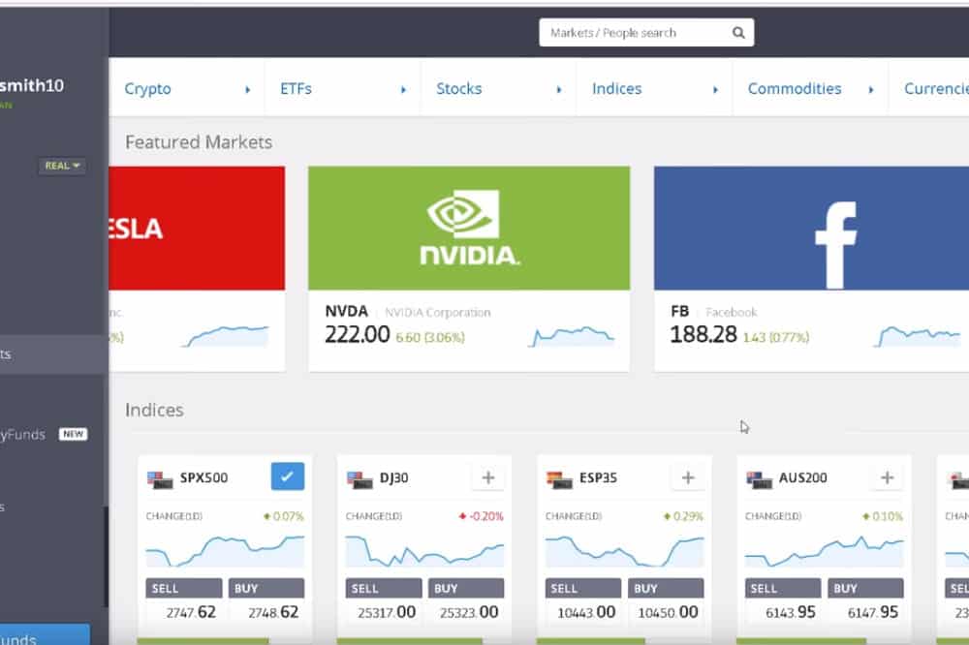Screen dimensions: 969x645
Task: Open the Indices category tab
Action: click(x=654, y=88)
